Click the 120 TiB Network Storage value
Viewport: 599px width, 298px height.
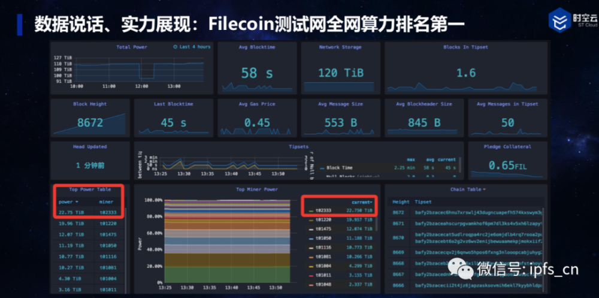click(341, 73)
